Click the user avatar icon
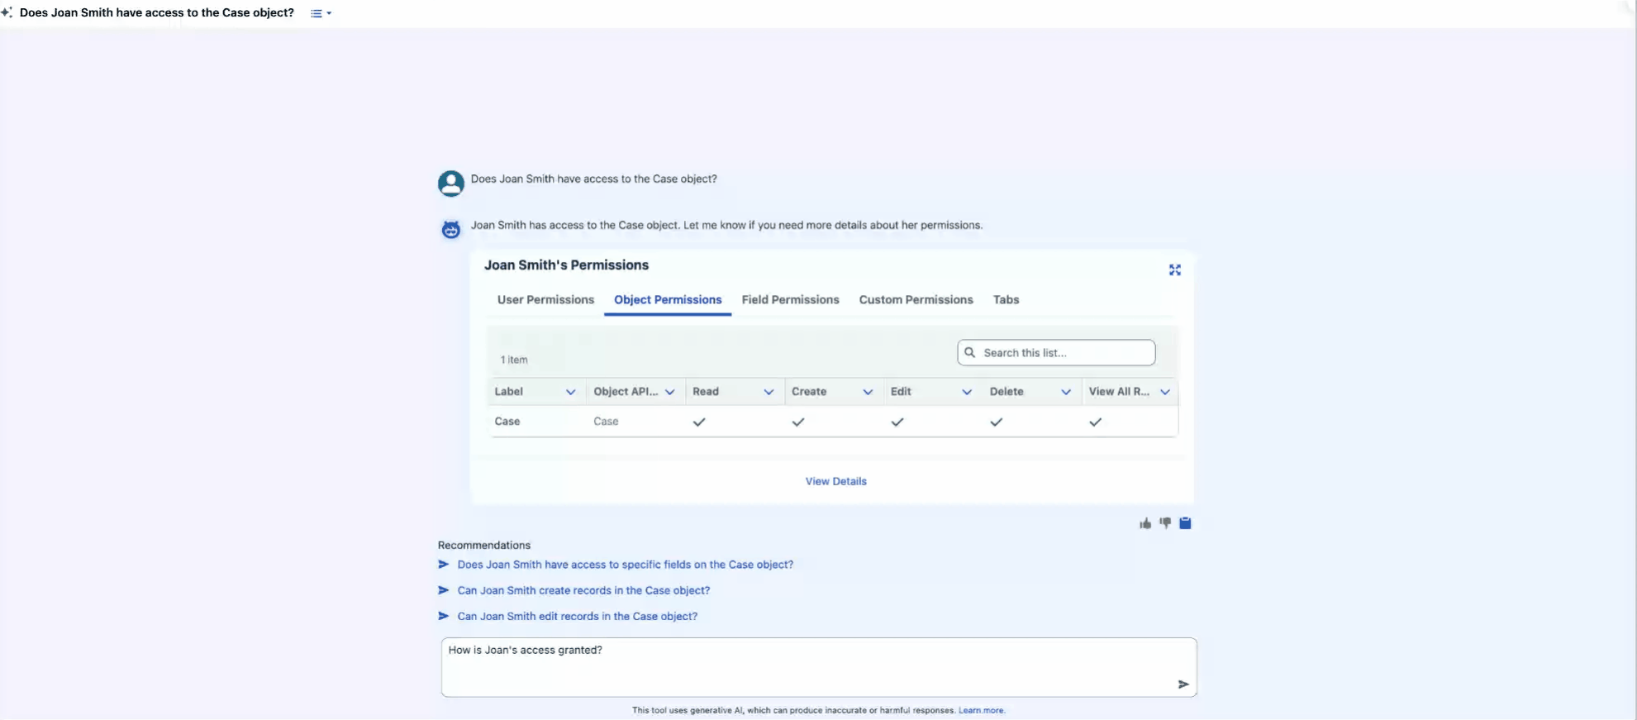Screen dimensions: 1637x720 pyautogui.click(x=450, y=183)
